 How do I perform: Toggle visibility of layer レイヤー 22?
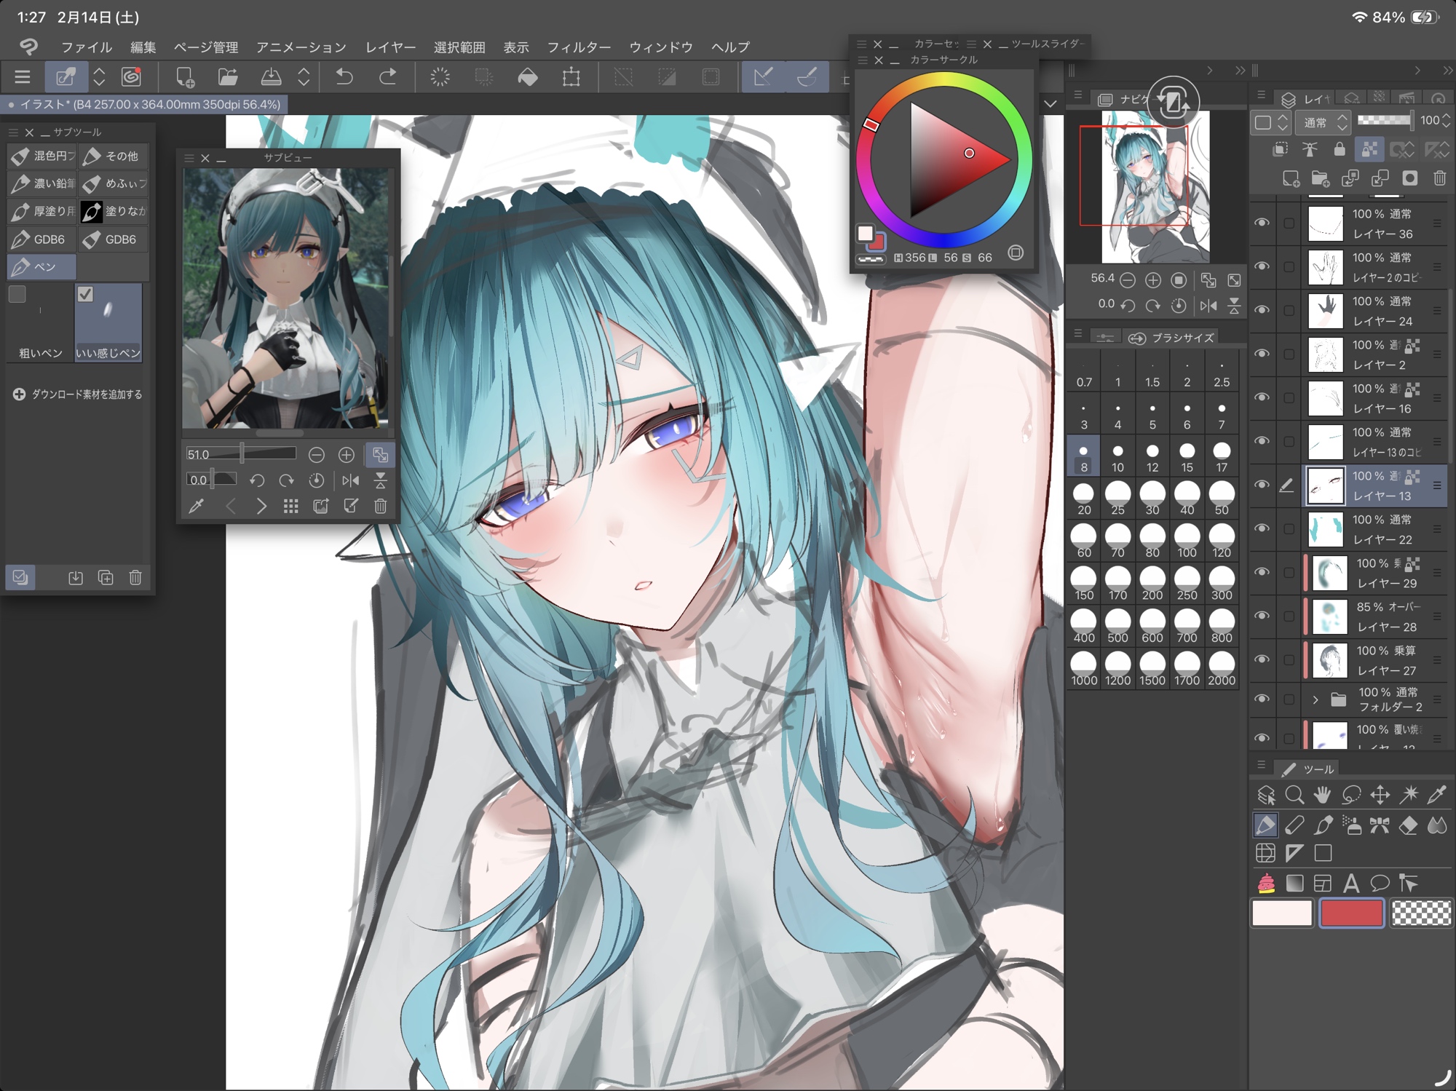point(1262,528)
